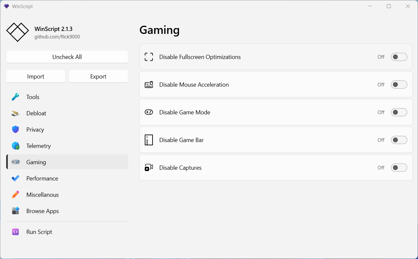Click the Miscellanous pencil icon
The image size is (418, 259).
16,195
